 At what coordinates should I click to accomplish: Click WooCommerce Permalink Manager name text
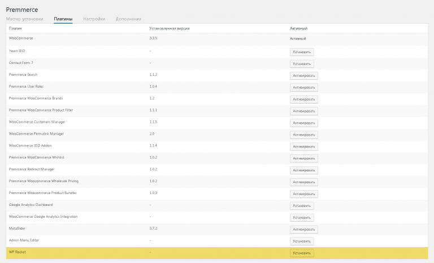pyautogui.click(x=36, y=134)
